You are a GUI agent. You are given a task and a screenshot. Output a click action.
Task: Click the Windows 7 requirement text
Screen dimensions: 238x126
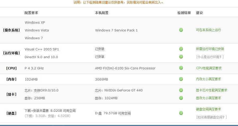[x=34, y=38]
